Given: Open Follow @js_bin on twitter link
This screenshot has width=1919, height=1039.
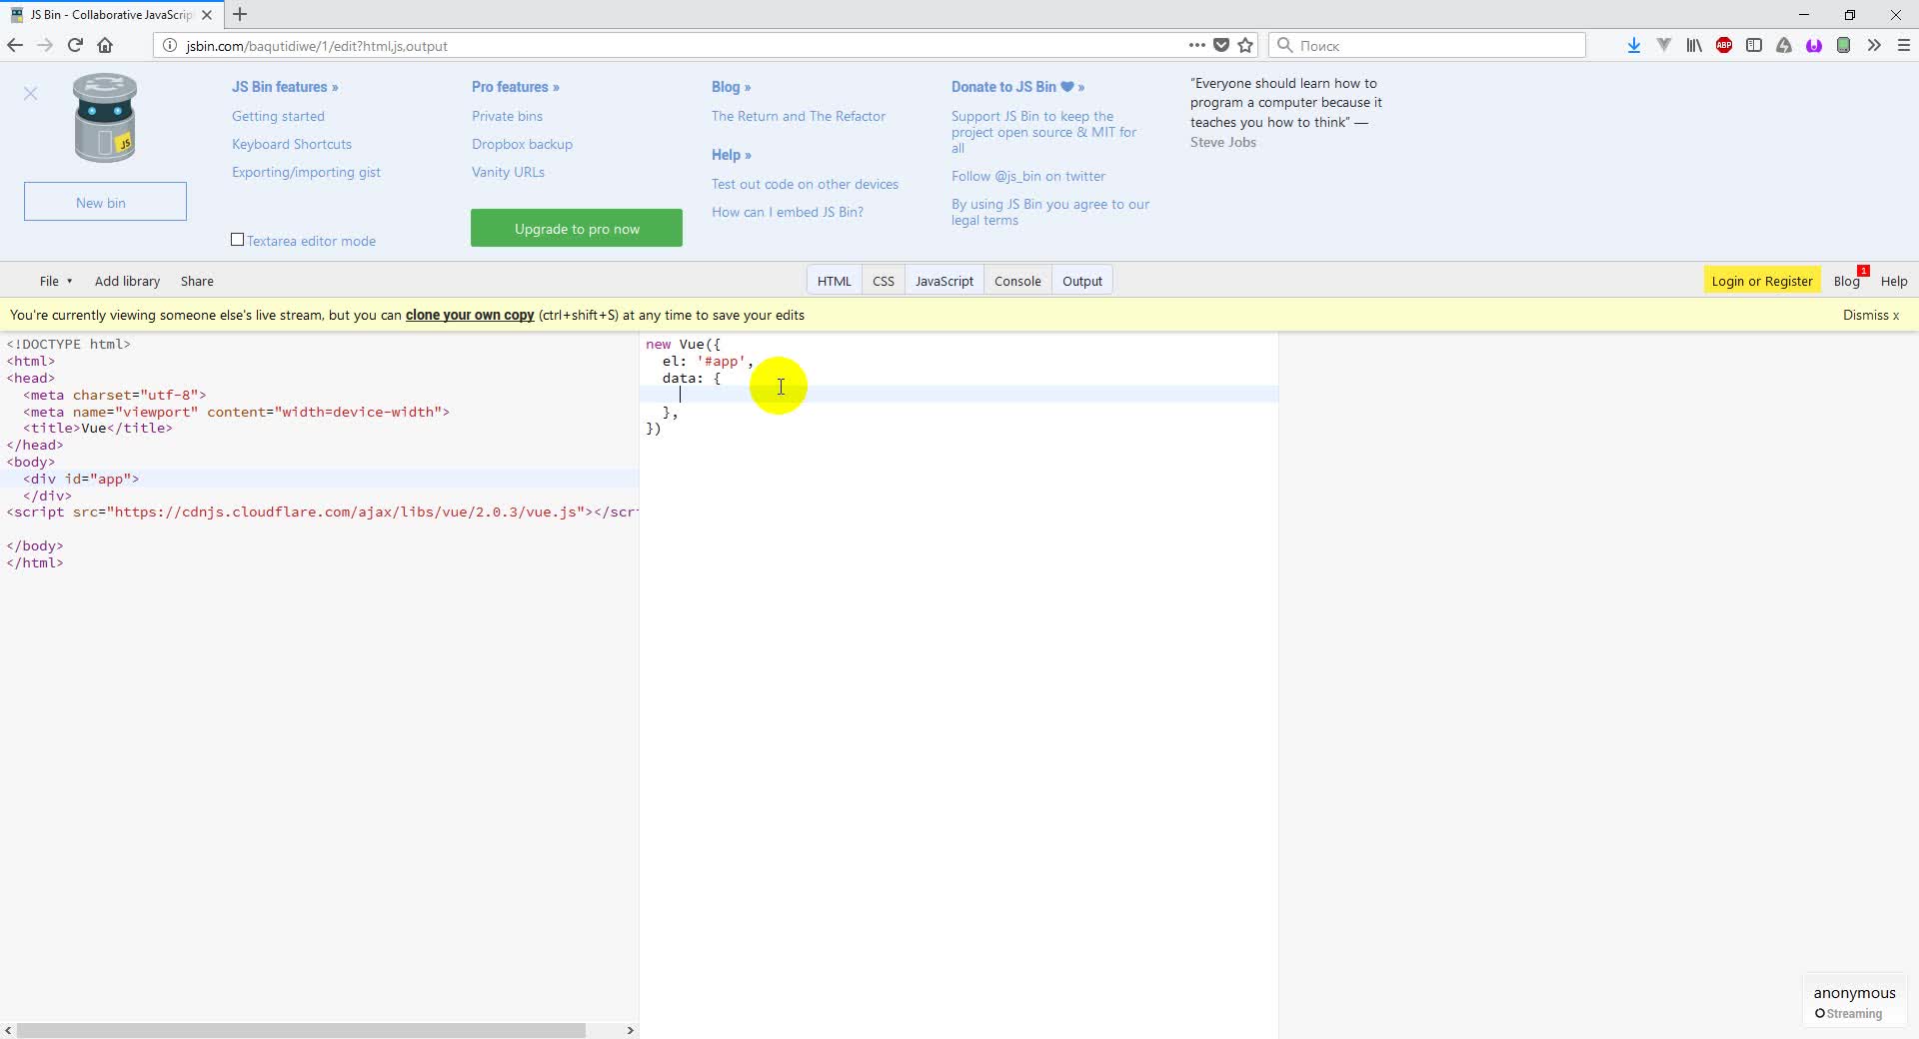Looking at the screenshot, I should (1028, 176).
